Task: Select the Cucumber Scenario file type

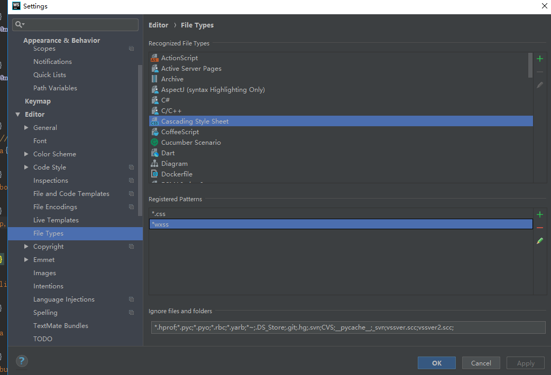Action: click(x=341, y=142)
